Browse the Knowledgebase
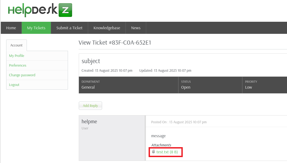 pos(107,28)
